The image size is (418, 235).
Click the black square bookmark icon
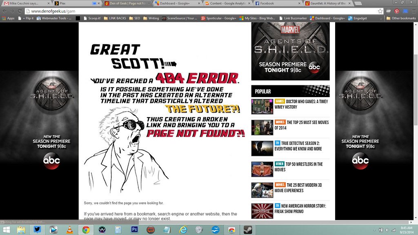tap(78, 18)
